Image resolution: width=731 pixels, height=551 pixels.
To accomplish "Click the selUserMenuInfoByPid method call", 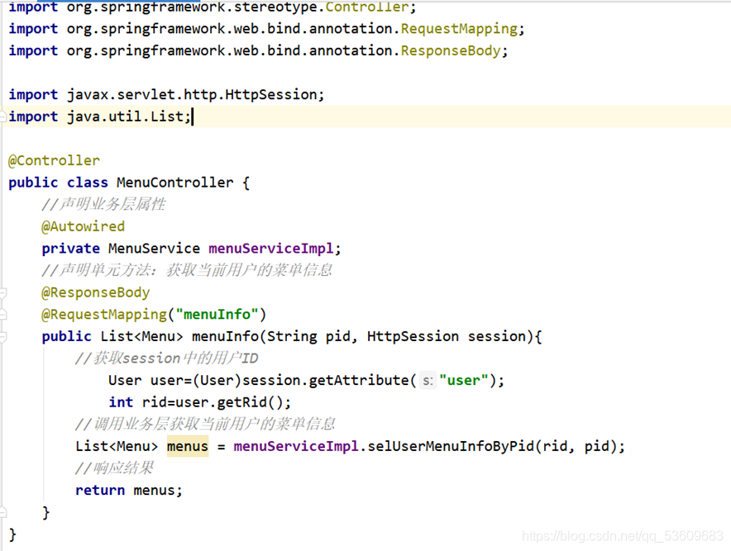I will (x=451, y=446).
